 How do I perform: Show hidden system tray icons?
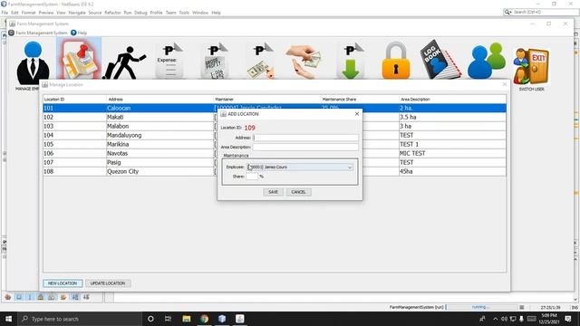coord(496,319)
